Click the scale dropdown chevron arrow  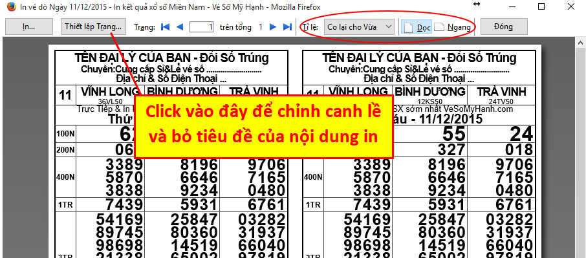[x=388, y=27]
